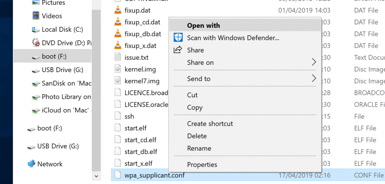Select the fixup_db.dat VLC icon
The width and height of the screenshot is (385, 184).
pyautogui.click(x=118, y=34)
